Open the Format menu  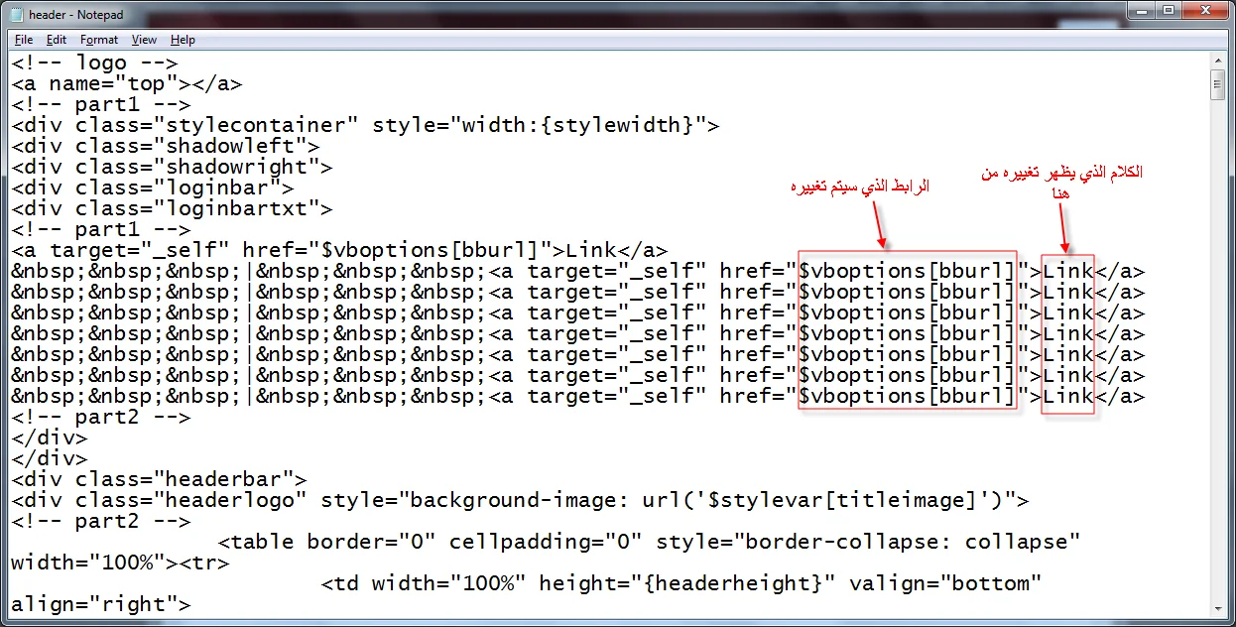[x=98, y=40]
